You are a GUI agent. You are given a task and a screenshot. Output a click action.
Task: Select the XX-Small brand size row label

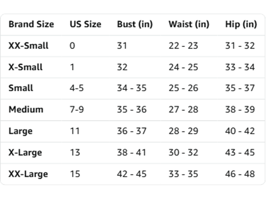[x=28, y=46]
